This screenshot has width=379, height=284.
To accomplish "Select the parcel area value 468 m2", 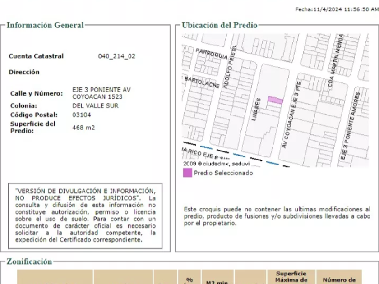I will (x=83, y=128).
